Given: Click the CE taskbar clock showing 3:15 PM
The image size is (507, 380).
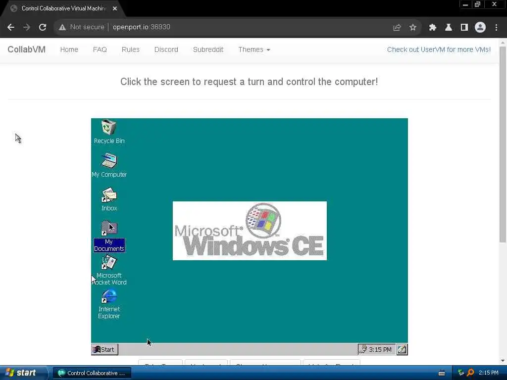Looking at the screenshot, I should tap(380, 349).
